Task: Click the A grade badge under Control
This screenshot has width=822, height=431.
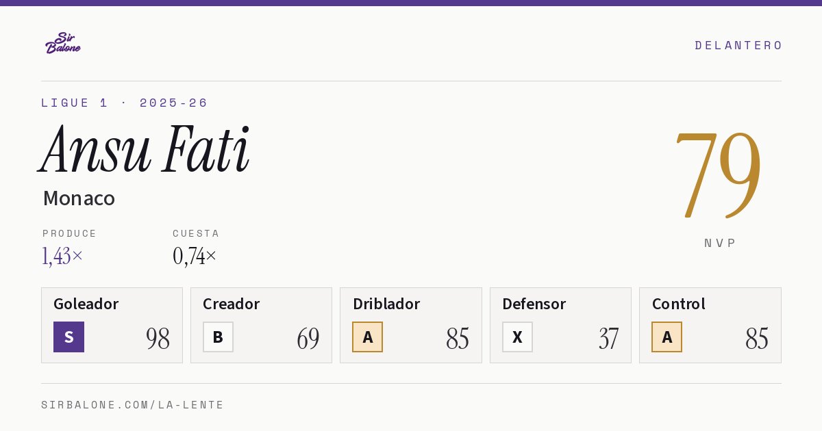Action: coord(667,337)
